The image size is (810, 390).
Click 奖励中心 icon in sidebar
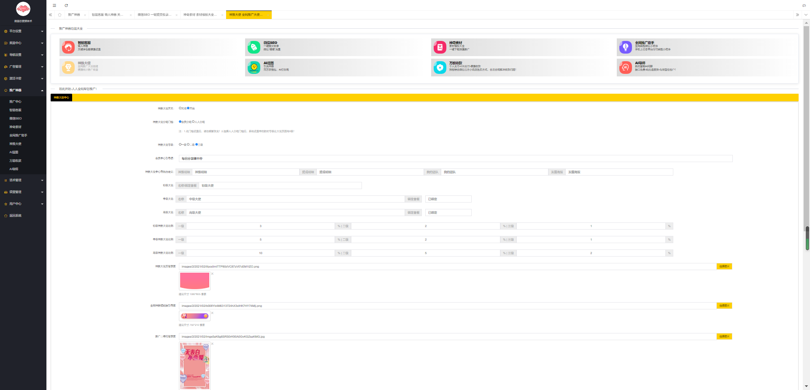coord(5,43)
